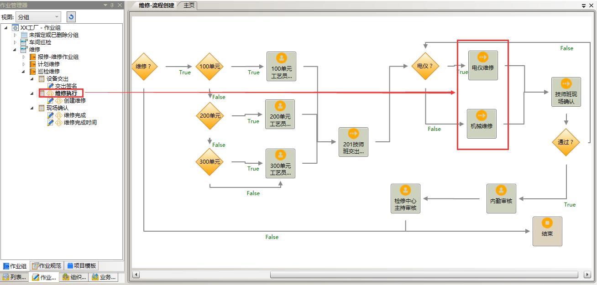Pin the 作业管理器 panel with the pushpin

pyautogui.click(x=112, y=5)
